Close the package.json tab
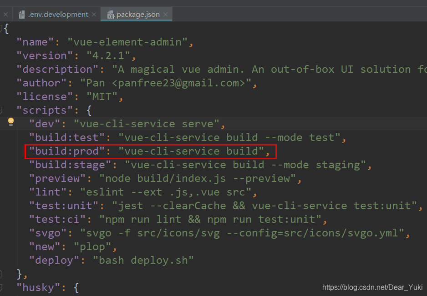The width and height of the screenshot is (427, 296). (166, 14)
